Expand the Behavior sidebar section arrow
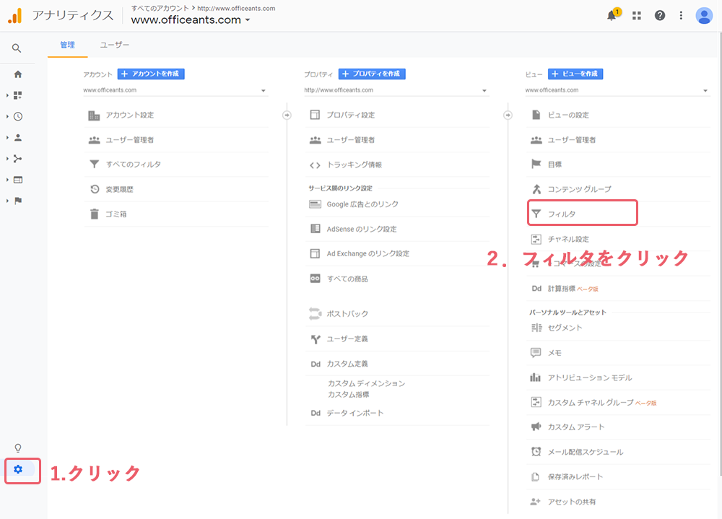Image resolution: width=722 pixels, height=519 pixels. tap(7, 180)
